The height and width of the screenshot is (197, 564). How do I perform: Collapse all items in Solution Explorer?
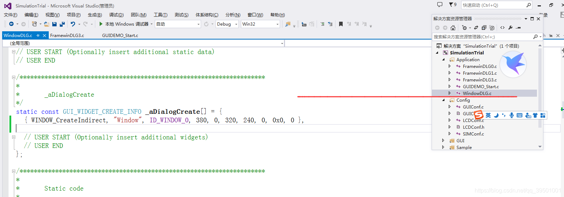click(x=484, y=28)
